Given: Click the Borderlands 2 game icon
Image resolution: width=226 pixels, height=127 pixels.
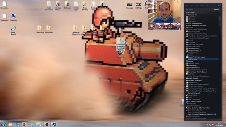Looking at the screenshot, I should coord(187,66).
